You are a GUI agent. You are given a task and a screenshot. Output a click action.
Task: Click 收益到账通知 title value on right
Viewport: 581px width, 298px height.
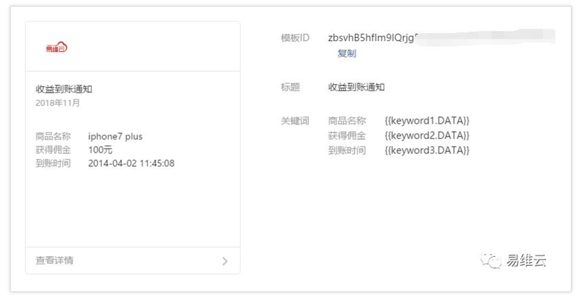point(356,87)
